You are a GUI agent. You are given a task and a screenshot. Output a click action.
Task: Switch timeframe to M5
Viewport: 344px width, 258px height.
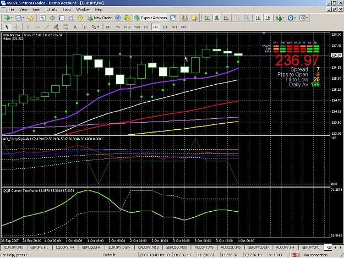[118, 27]
